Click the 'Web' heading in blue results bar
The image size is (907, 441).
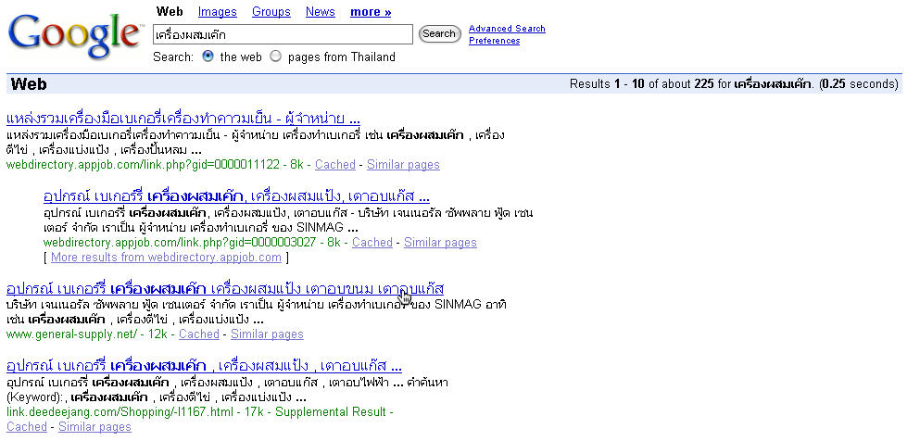(x=29, y=84)
